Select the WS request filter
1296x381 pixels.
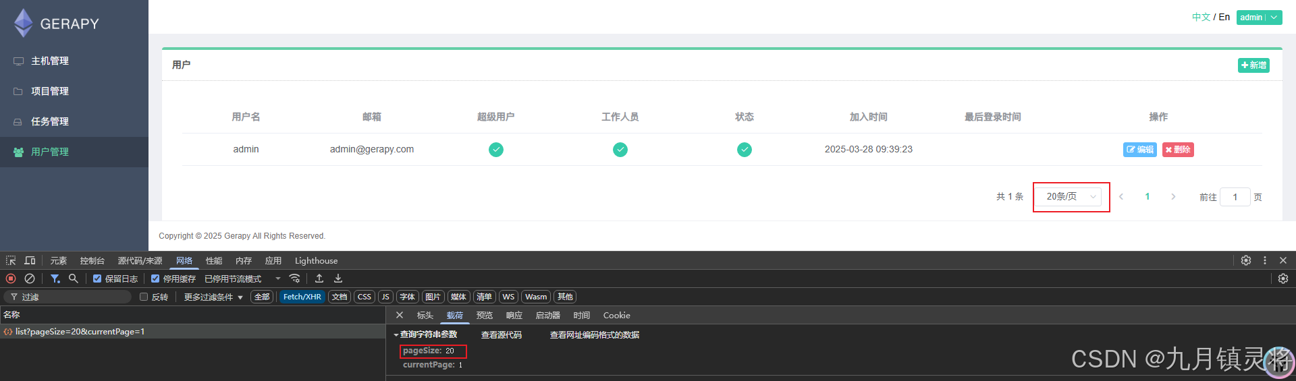pyautogui.click(x=508, y=297)
